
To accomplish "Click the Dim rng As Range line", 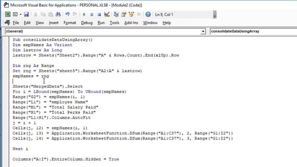I will [33, 66].
